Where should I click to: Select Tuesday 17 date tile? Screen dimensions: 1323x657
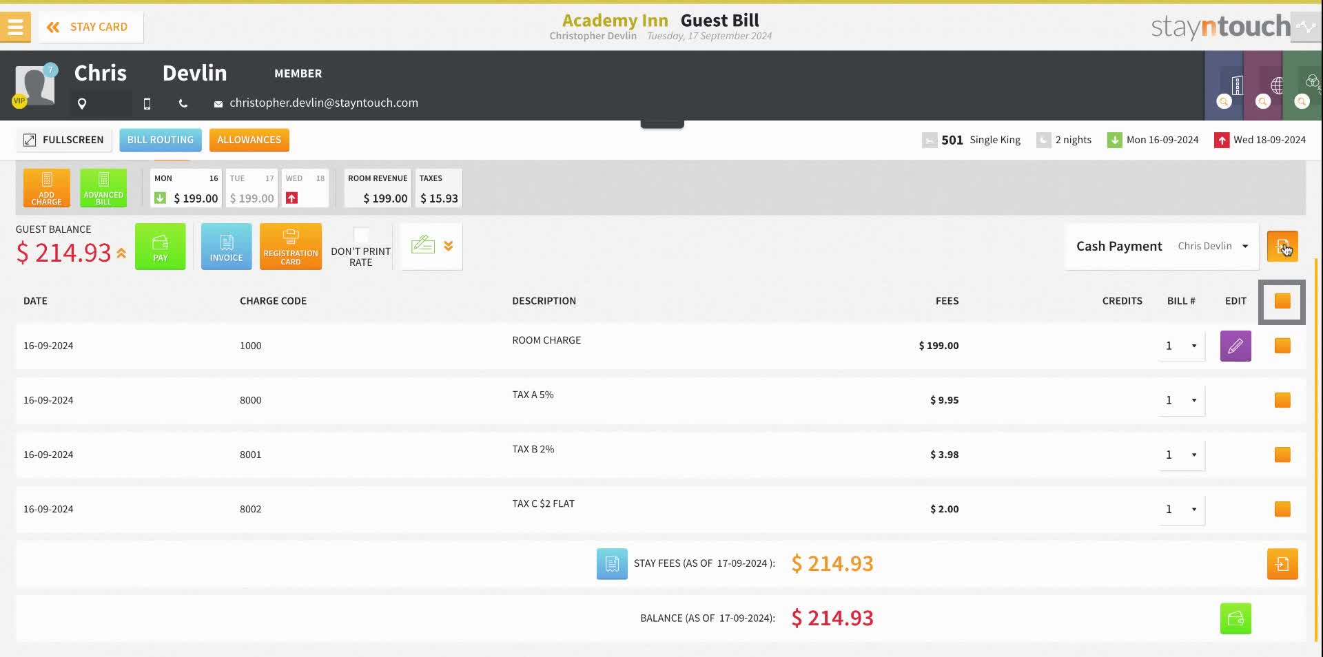point(252,188)
